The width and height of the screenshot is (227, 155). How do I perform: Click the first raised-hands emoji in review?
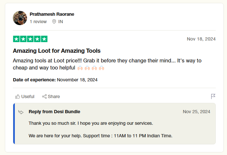click(80, 68)
